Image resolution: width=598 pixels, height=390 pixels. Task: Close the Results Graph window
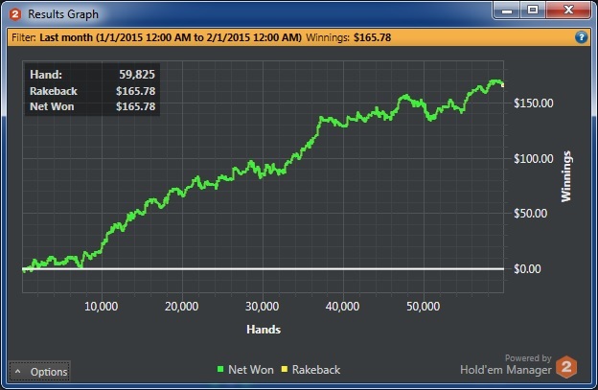(x=568, y=11)
